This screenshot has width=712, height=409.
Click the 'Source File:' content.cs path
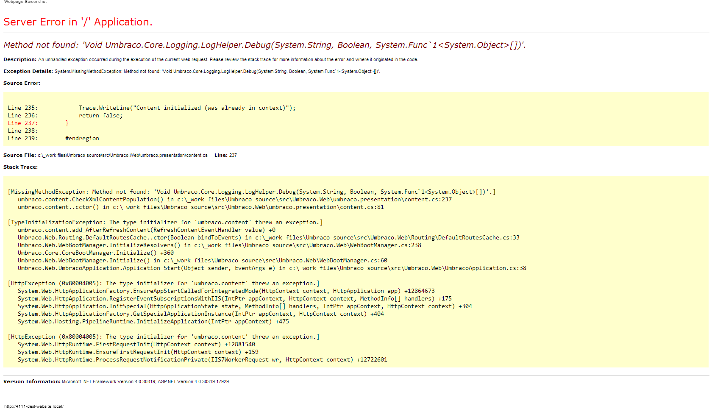[122, 156]
